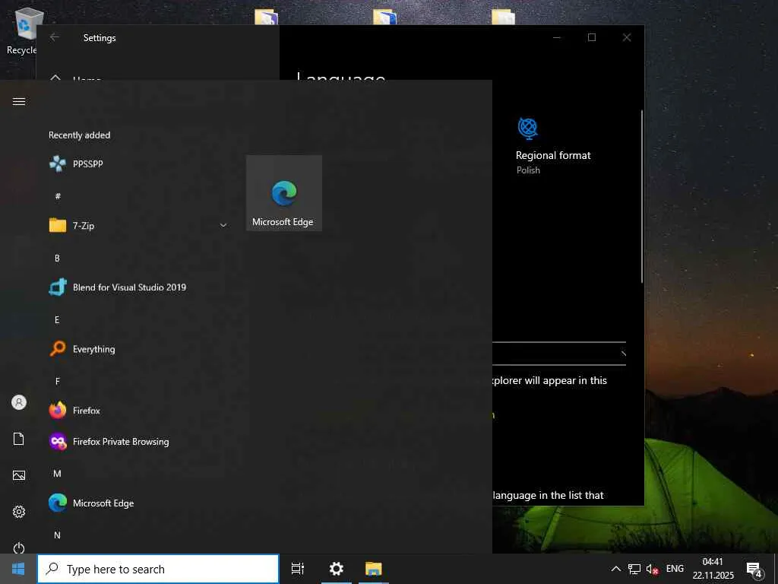
Task: Click the Windows Start button
Action: click(18, 569)
